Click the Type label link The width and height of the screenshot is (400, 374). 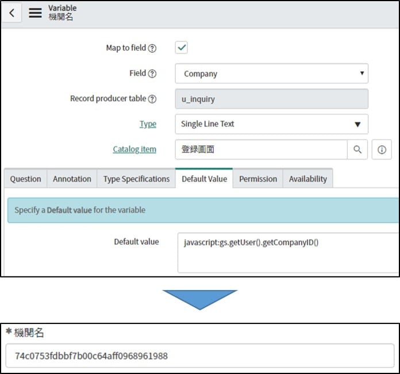pos(148,124)
